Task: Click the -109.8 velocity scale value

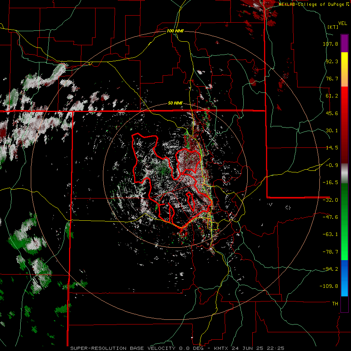Action: (329, 286)
